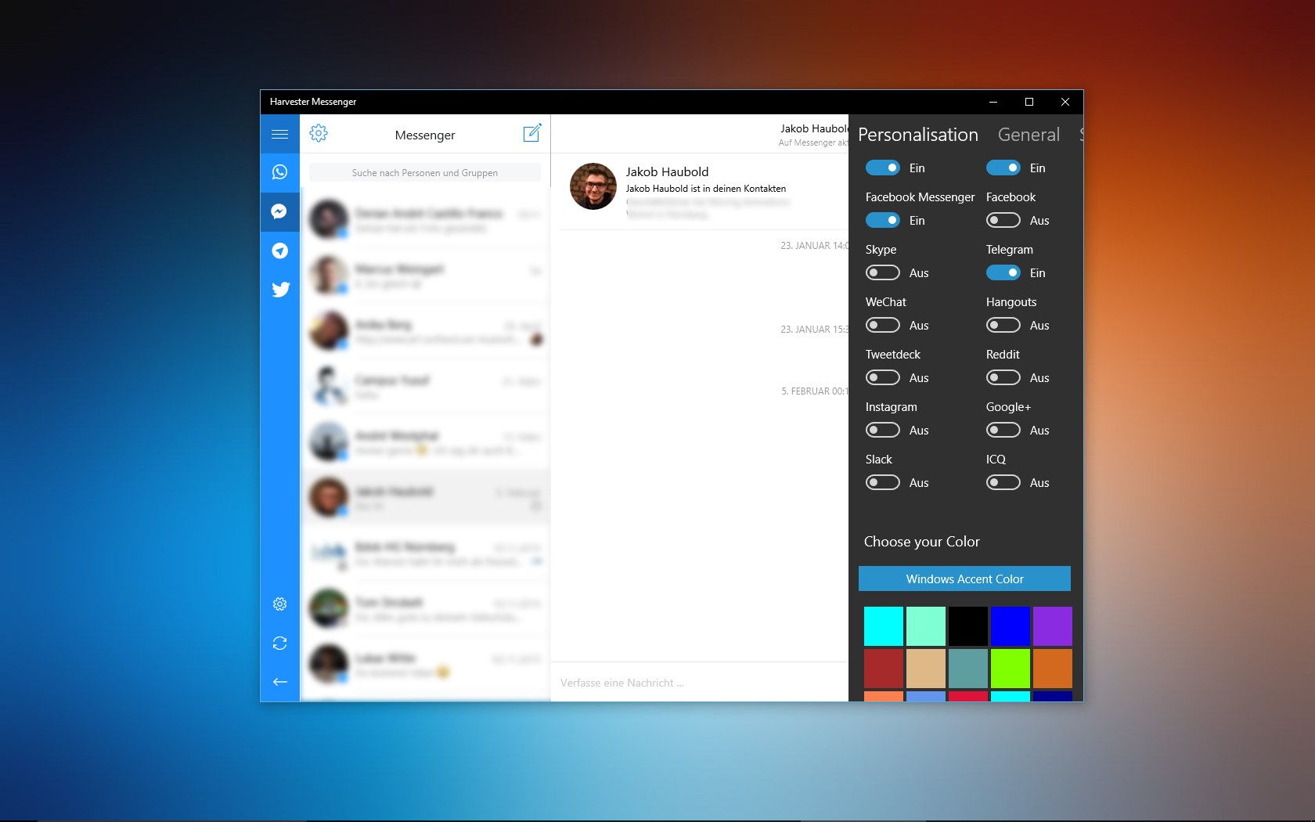Click 'Jakob Haubold ist in deinen Kontakten'
Viewport: 1315px width, 822px height.
[x=706, y=189]
